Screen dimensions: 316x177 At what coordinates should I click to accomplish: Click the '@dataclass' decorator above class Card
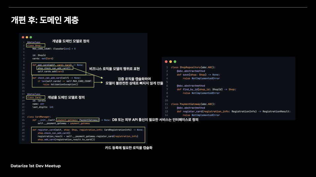pos(34,94)
